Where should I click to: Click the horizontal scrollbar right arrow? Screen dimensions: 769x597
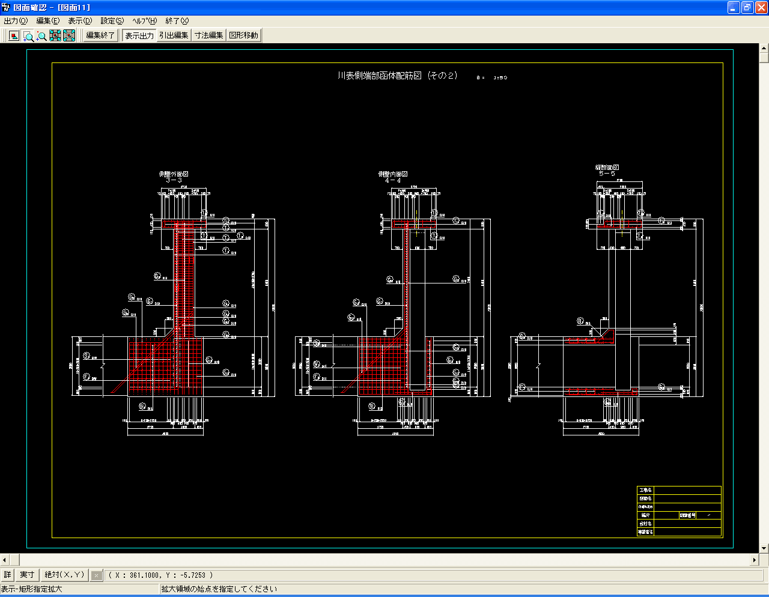point(755,560)
